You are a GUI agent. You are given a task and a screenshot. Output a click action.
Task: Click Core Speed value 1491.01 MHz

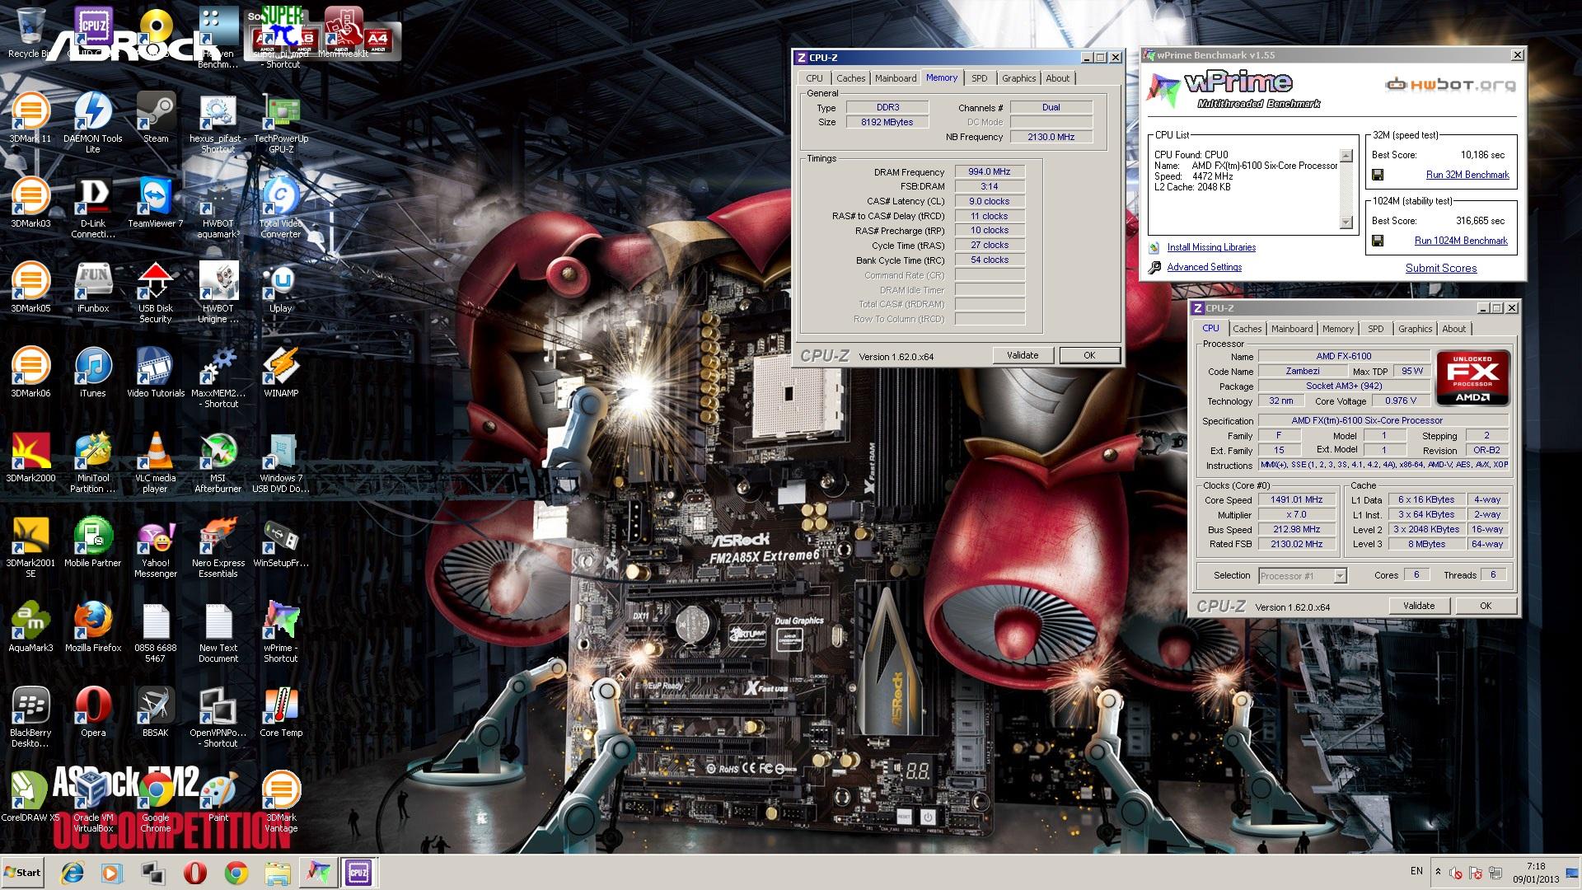point(1296,499)
